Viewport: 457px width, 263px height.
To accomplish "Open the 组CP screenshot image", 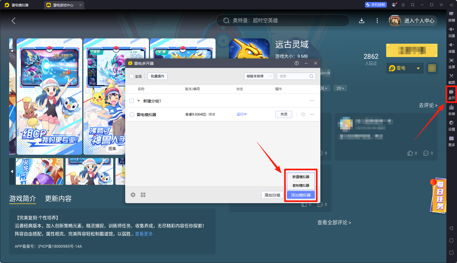I will 49,97.
